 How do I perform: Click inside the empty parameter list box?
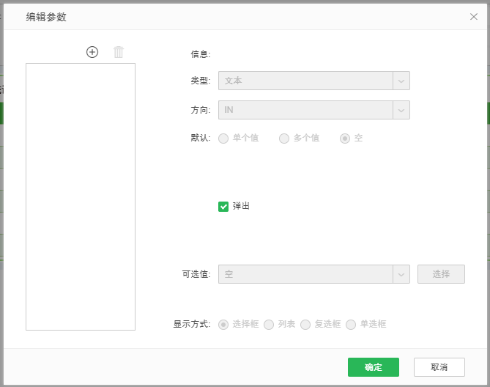[81, 196]
